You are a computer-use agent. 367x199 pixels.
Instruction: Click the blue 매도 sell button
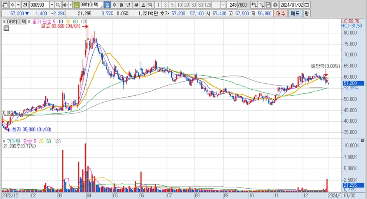(x=295, y=14)
